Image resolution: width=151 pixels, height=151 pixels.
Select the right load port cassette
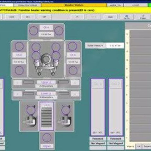[x=115, y=107]
